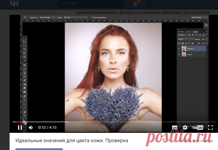The width and height of the screenshot is (218, 150).
Task: Select Layer 0 thumbnail
Action: [x=184, y=55]
